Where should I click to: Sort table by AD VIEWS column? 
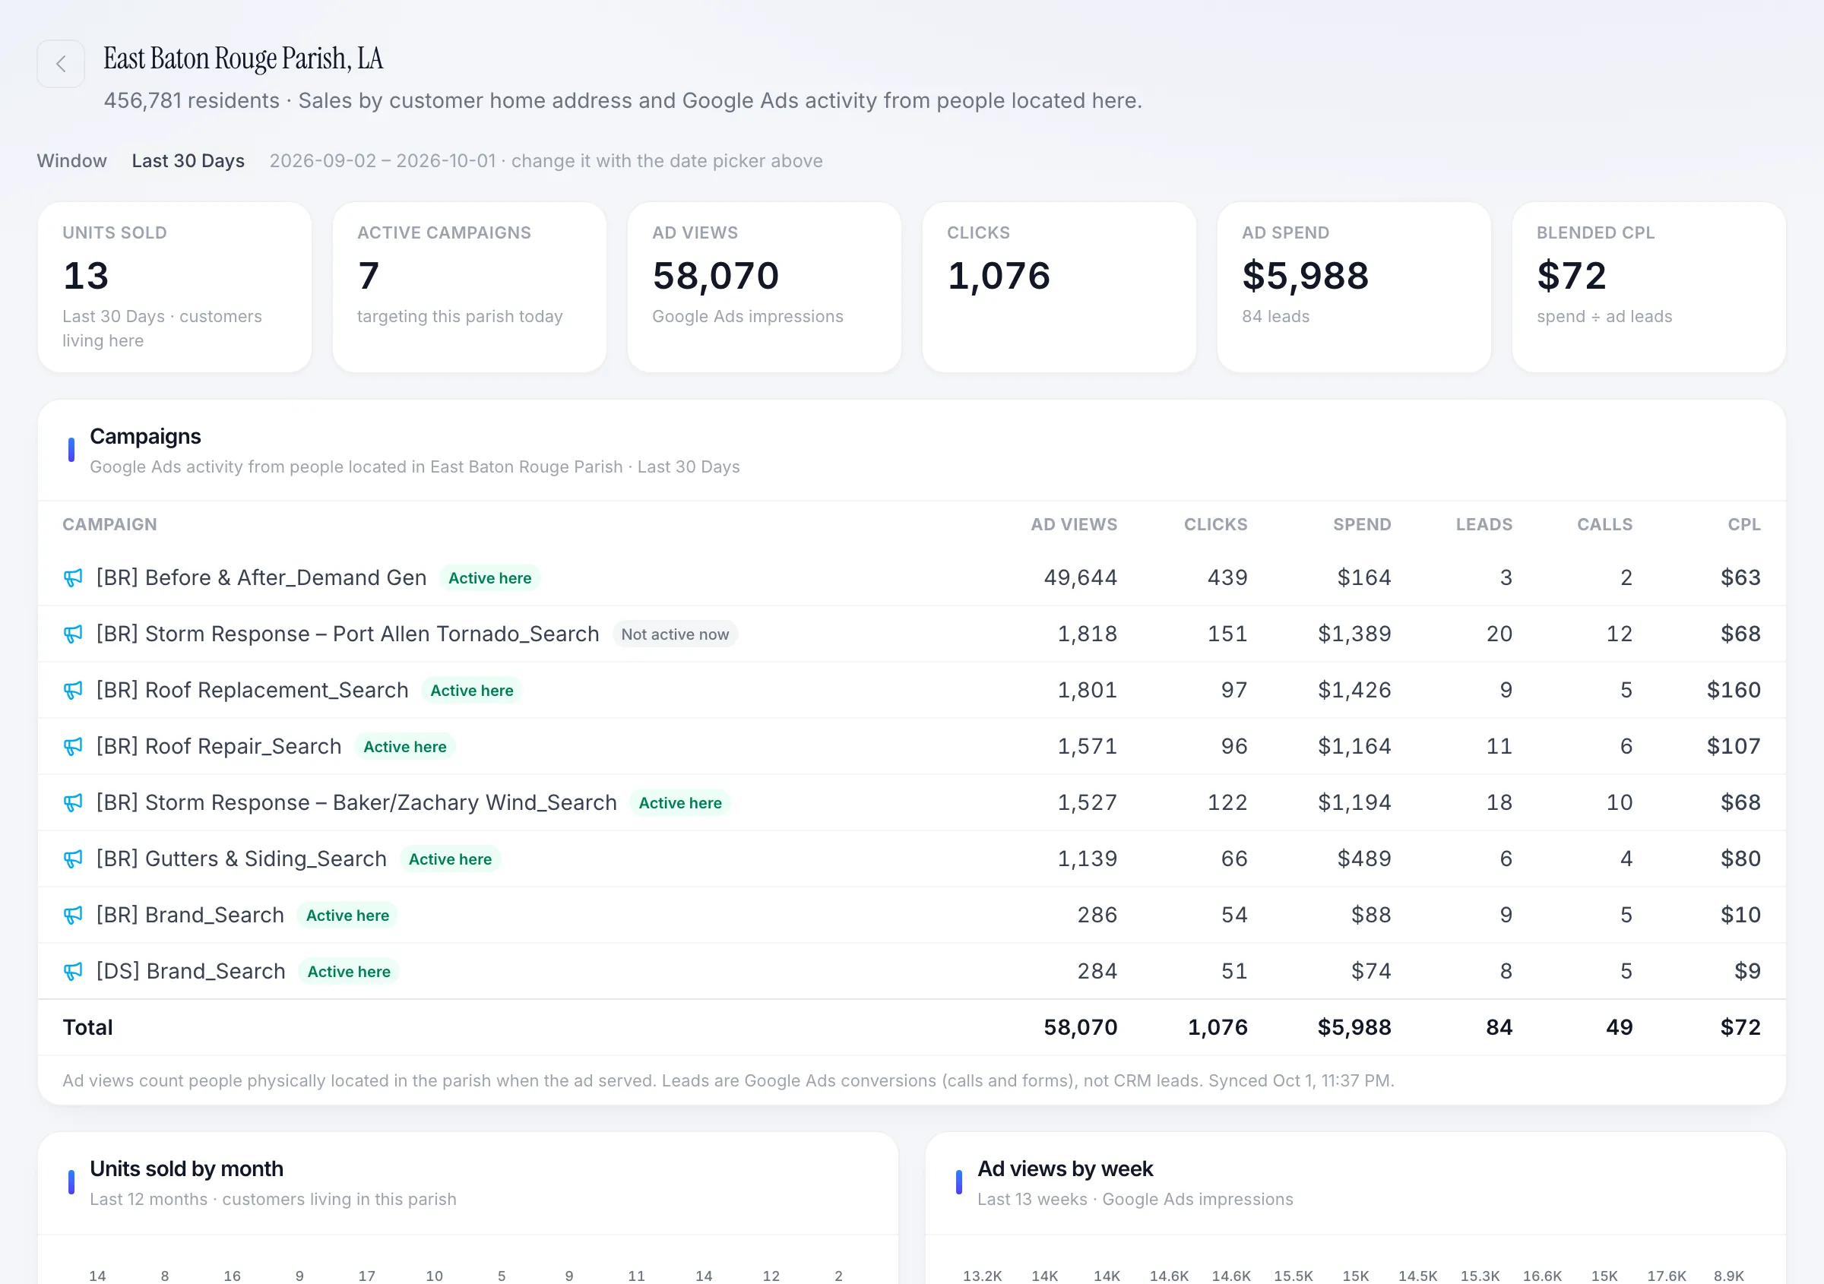tap(1074, 525)
